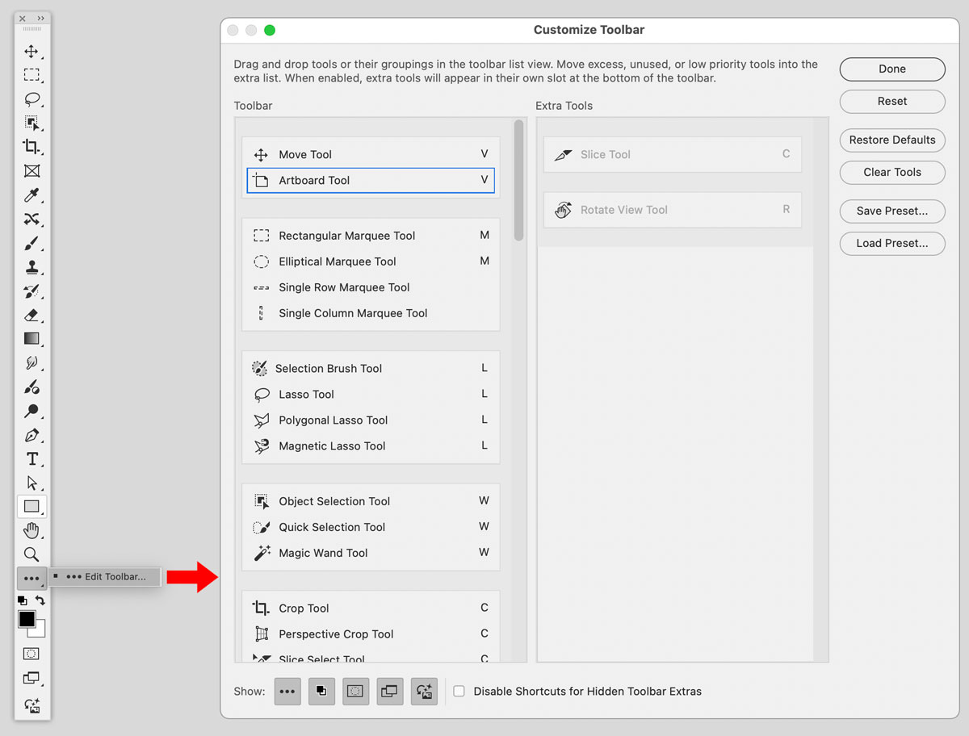
Task: Select the Hand tool in toolbar
Action: 31,530
